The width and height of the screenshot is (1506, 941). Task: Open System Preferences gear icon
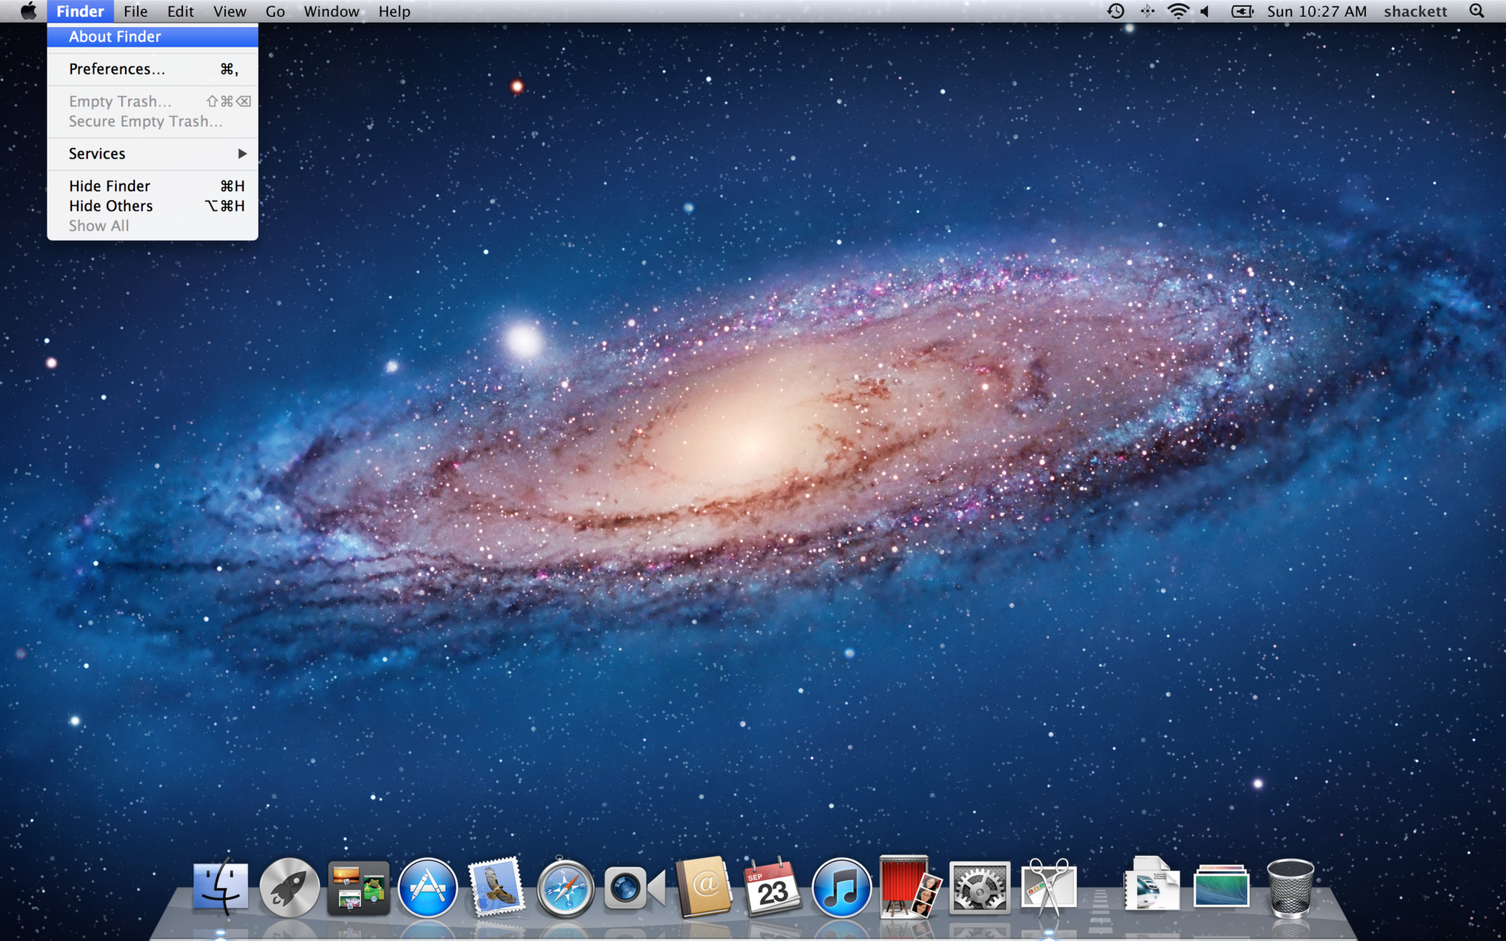tap(979, 890)
